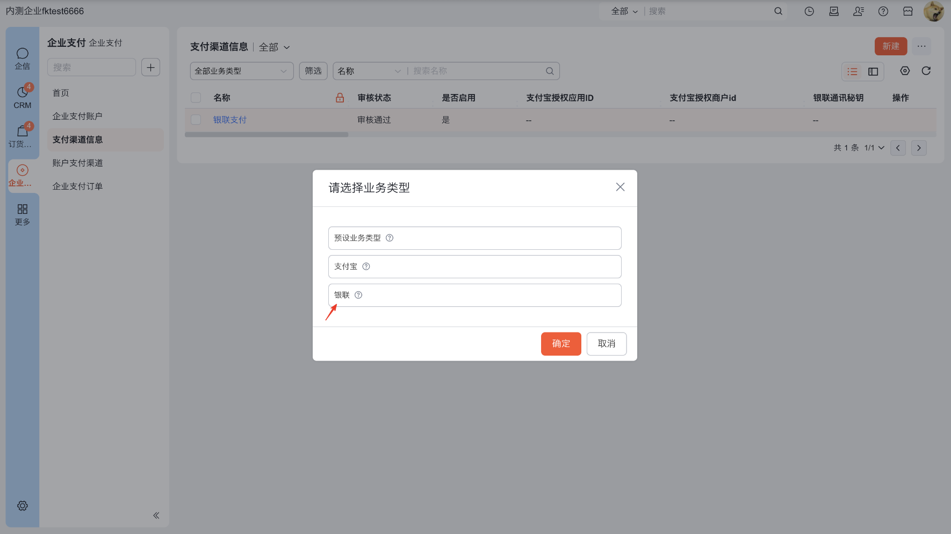Select 支付宝 business type option
Screen dimensions: 951x534
tap(474, 266)
